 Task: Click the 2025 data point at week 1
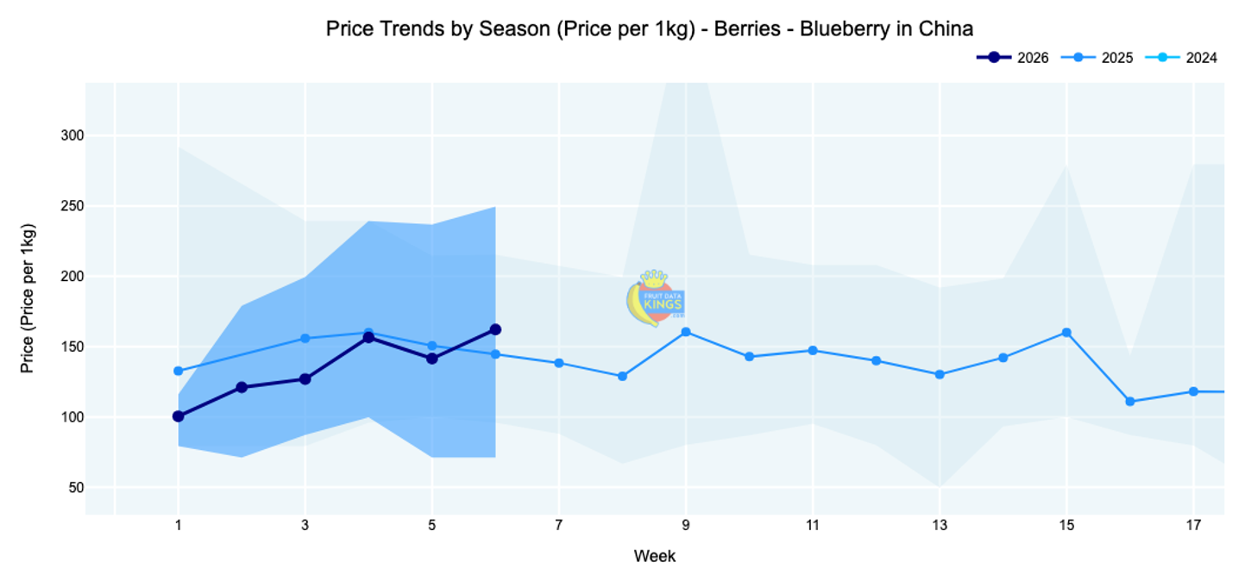(x=179, y=372)
